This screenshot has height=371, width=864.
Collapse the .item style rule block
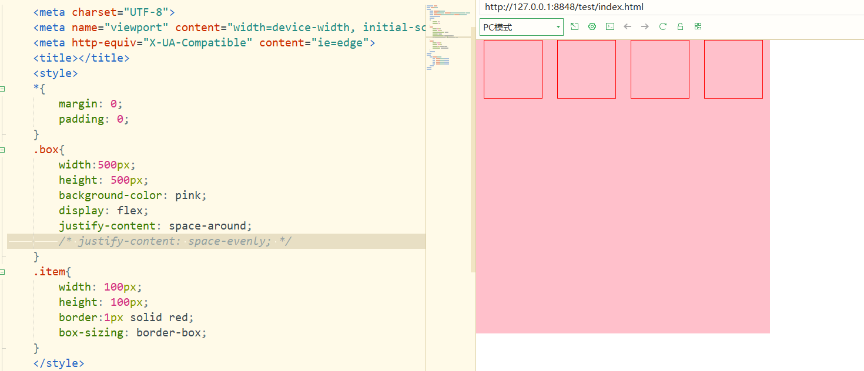point(3,271)
